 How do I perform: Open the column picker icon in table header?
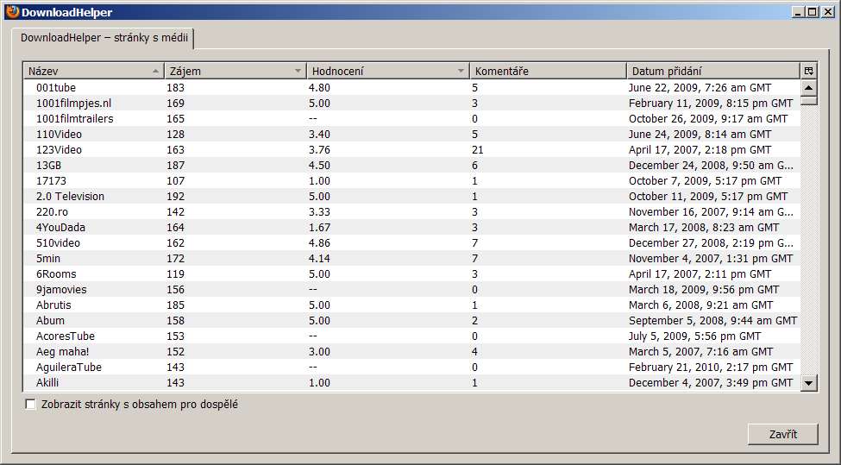[809, 71]
